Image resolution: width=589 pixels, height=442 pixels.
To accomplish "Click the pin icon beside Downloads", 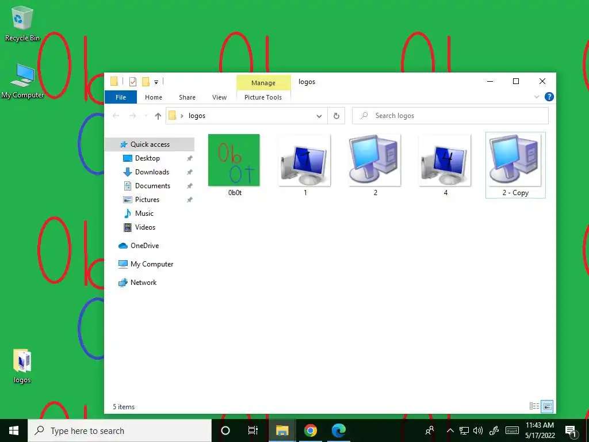I will 190,172.
